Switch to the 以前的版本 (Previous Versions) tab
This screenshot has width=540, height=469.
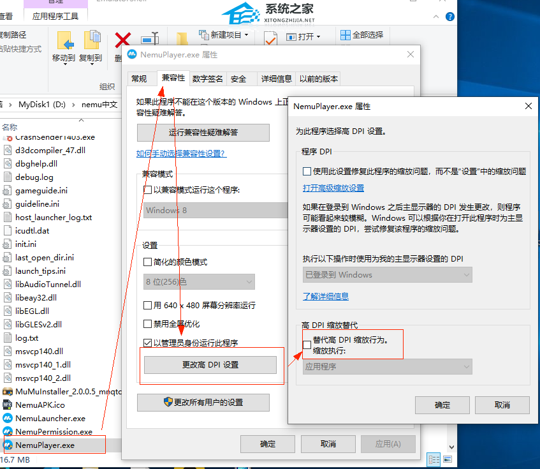[319, 78]
